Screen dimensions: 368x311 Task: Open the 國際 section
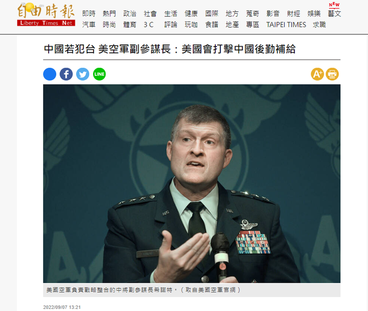point(212,14)
